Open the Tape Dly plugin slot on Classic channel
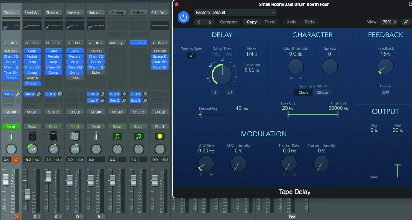412x220 pixels. click(11, 72)
